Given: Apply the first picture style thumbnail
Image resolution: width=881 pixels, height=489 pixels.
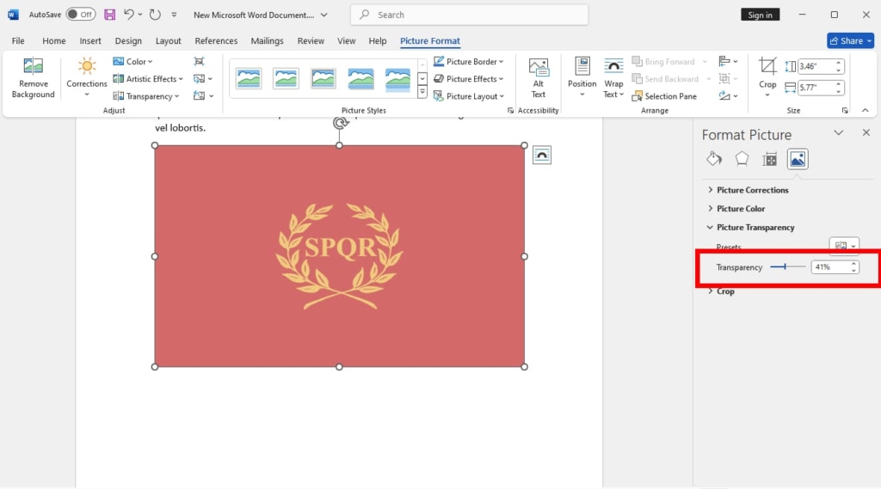Looking at the screenshot, I should (x=249, y=78).
